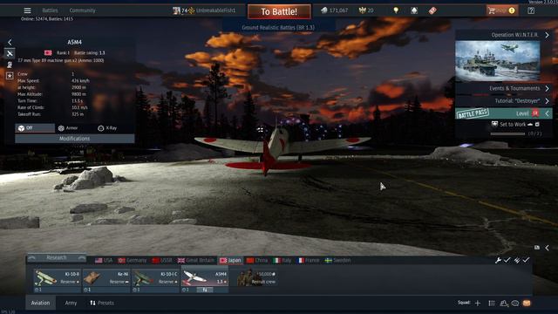Image resolution: width=558 pixels, height=314 pixels.
Task: Expand the Operation W.I.N.T.E.R. promo
Action: point(547,35)
